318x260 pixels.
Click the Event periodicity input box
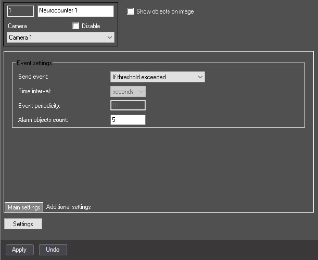click(128, 106)
